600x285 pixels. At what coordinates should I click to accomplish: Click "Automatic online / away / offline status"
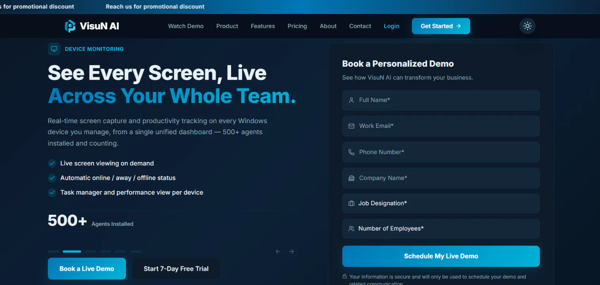118,178
